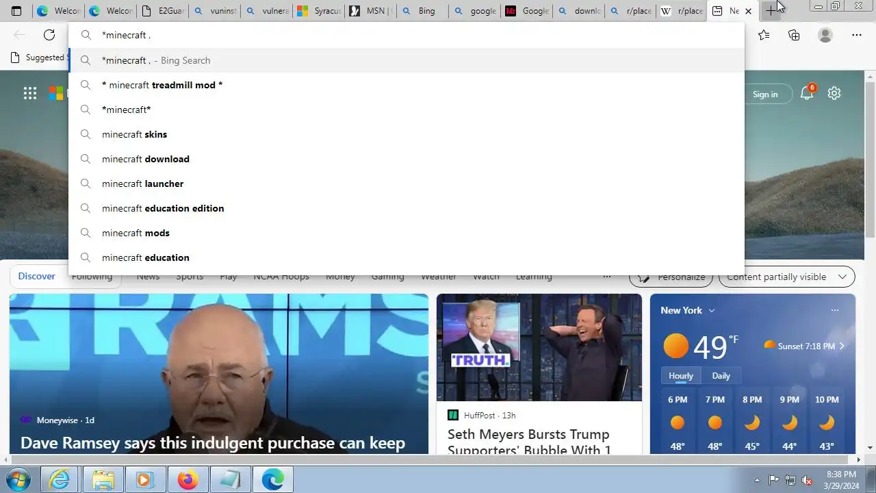Viewport: 876px width, 493px height.
Task: Click the Action Center flag icon
Action: (x=773, y=480)
